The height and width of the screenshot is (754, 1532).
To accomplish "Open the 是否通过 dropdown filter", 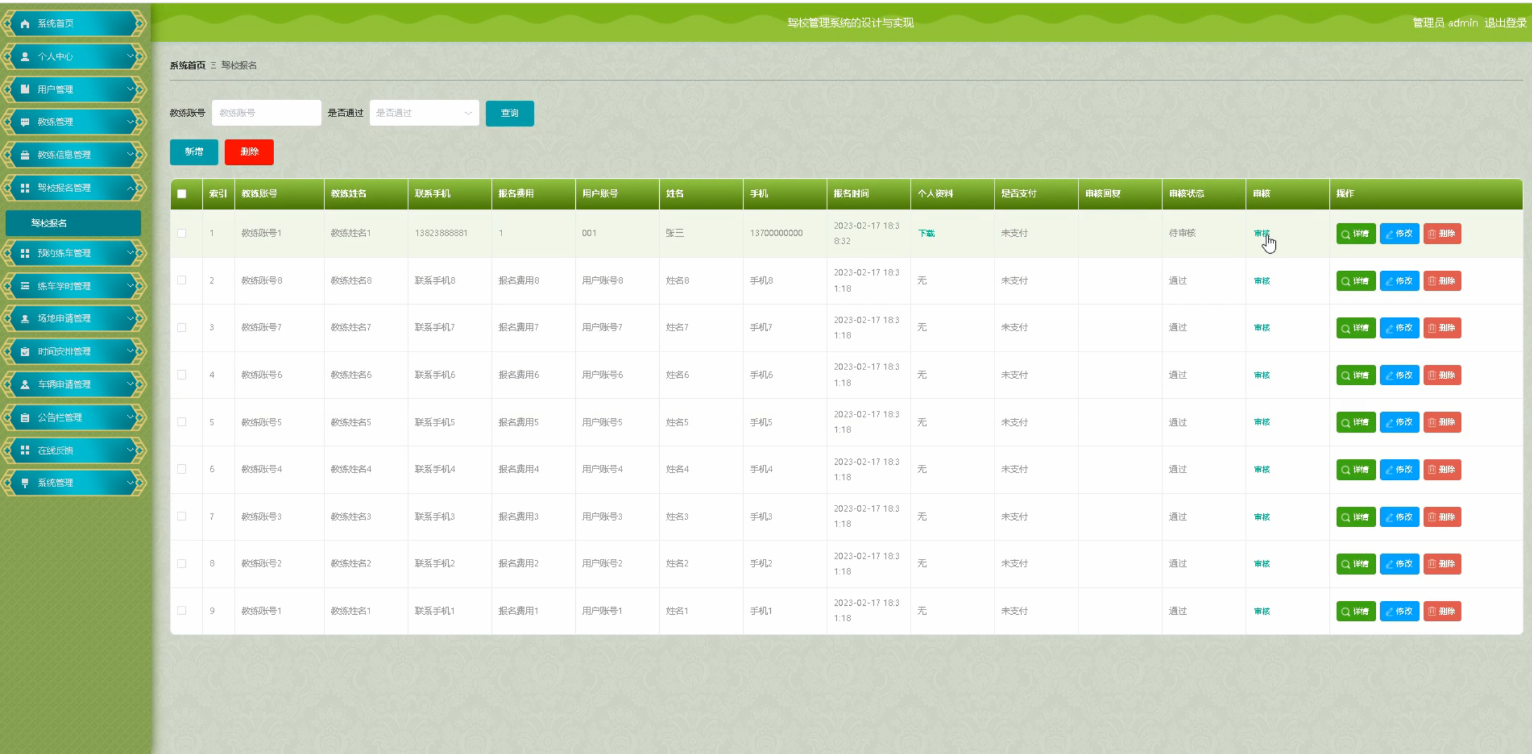I will [x=424, y=113].
